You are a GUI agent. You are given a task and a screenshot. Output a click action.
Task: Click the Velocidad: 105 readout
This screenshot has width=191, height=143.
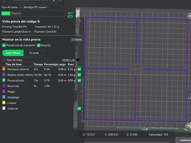(x=158, y=135)
